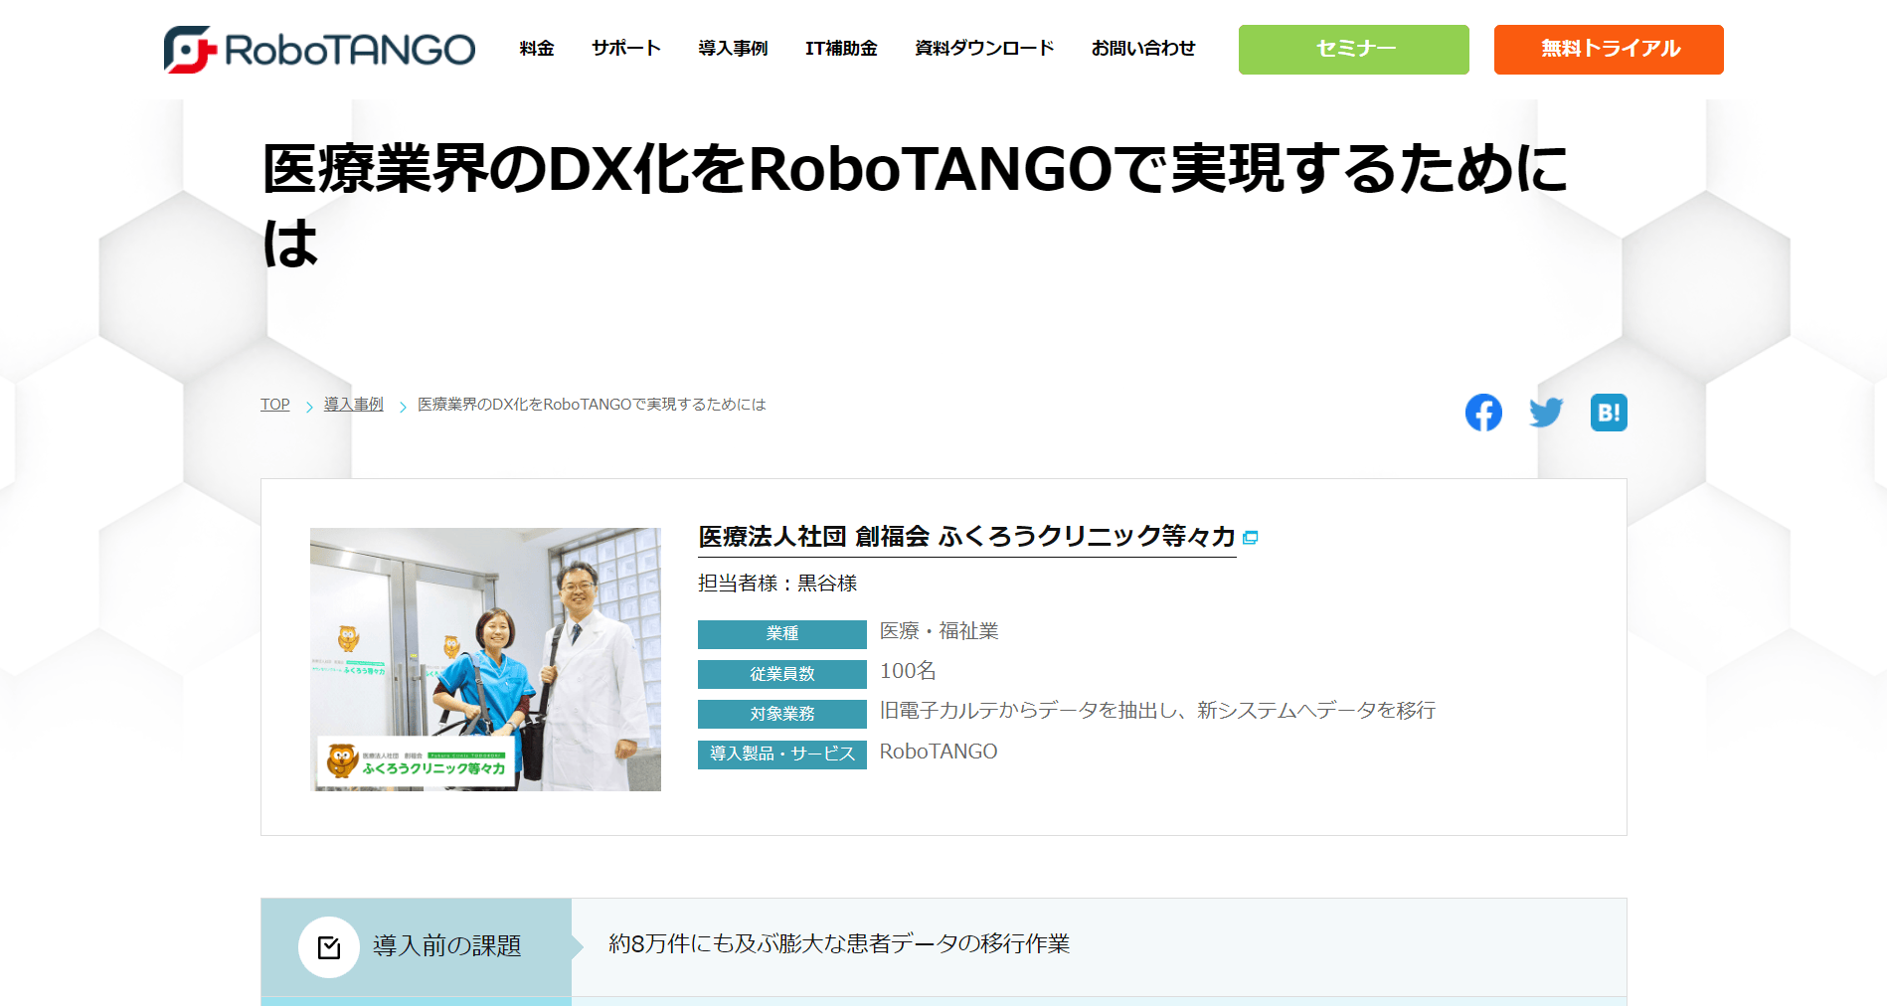
Task: Click the green セミナー button
Action: 1354,50
